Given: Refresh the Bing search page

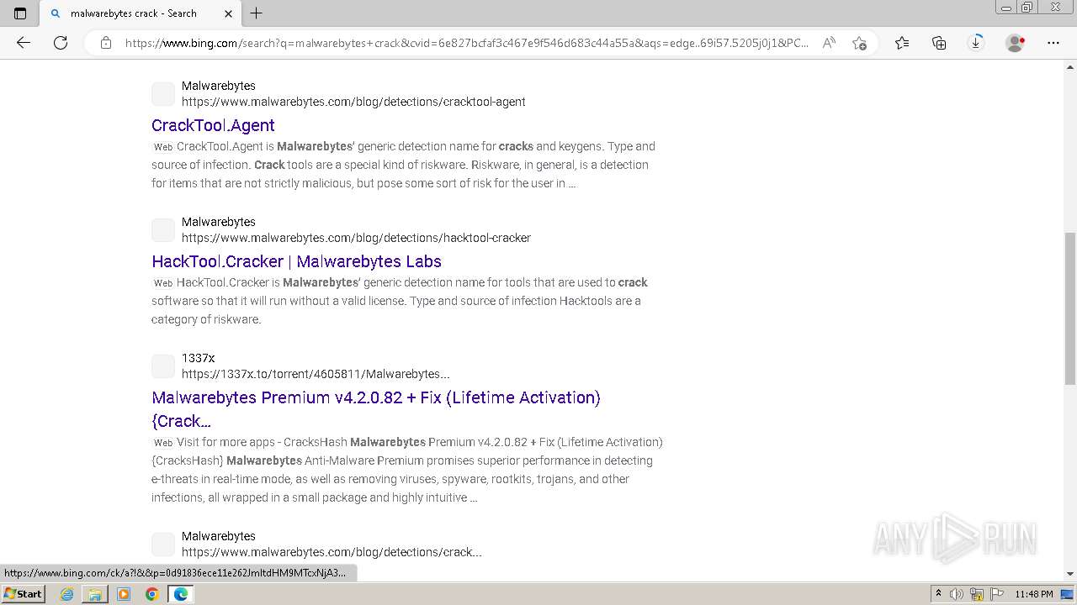Looking at the screenshot, I should [x=61, y=43].
